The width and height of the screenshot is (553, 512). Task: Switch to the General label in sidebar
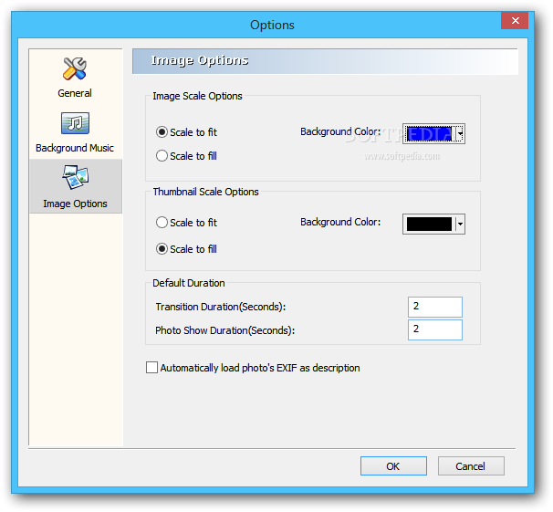(x=75, y=93)
